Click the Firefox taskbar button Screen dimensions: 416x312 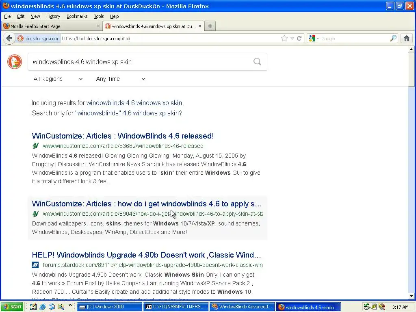(x=308, y=307)
